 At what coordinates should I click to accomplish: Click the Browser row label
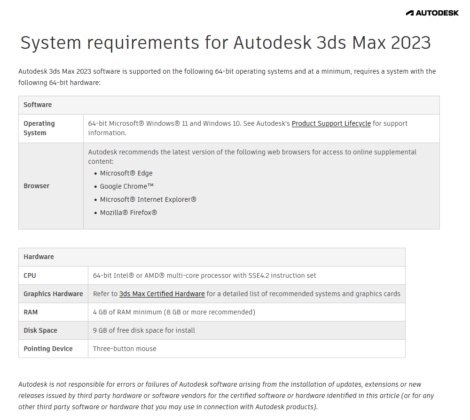[x=36, y=186]
